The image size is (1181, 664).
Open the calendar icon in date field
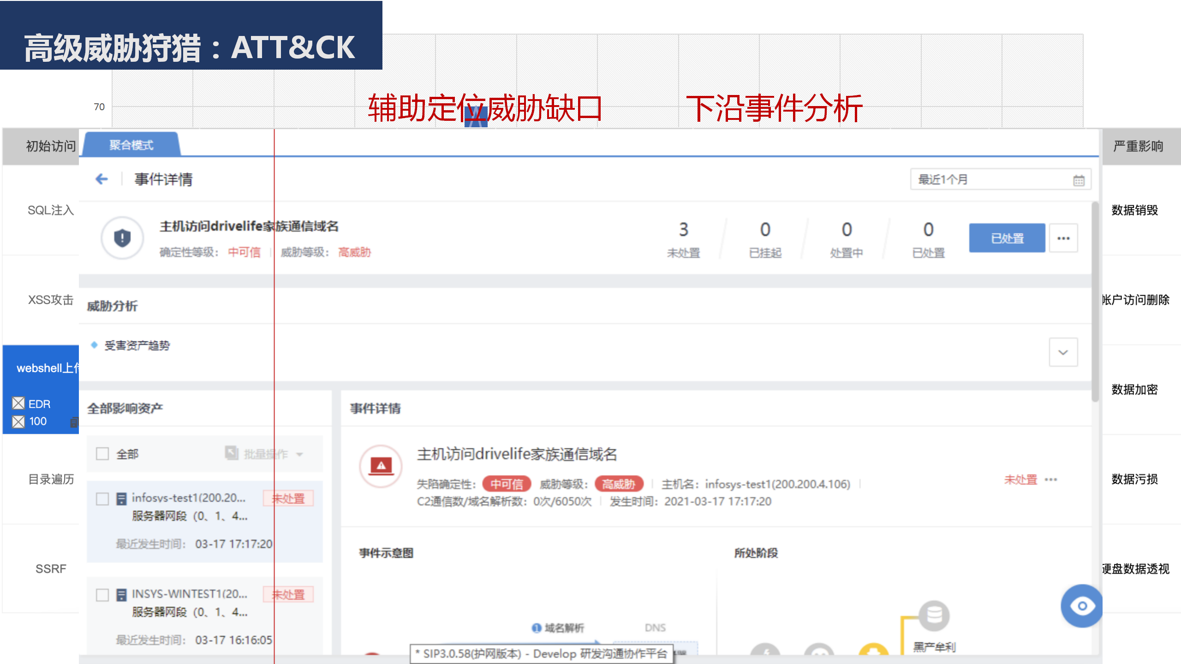[x=1079, y=180]
